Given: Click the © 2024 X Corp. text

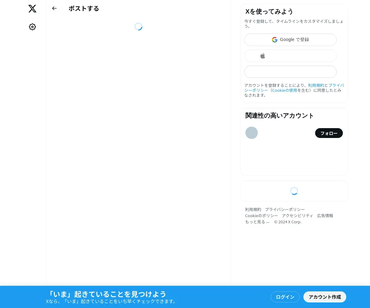Looking at the screenshot, I should [x=288, y=222].
